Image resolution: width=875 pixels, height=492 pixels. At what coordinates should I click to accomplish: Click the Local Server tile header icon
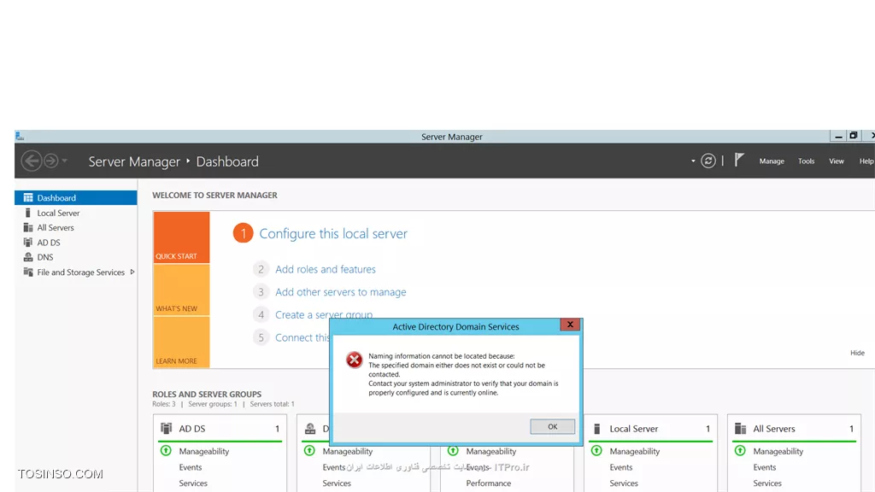596,429
